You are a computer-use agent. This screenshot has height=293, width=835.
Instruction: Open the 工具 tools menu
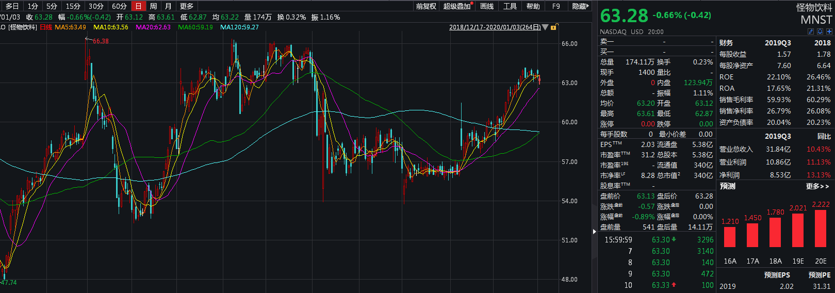tap(510, 6)
